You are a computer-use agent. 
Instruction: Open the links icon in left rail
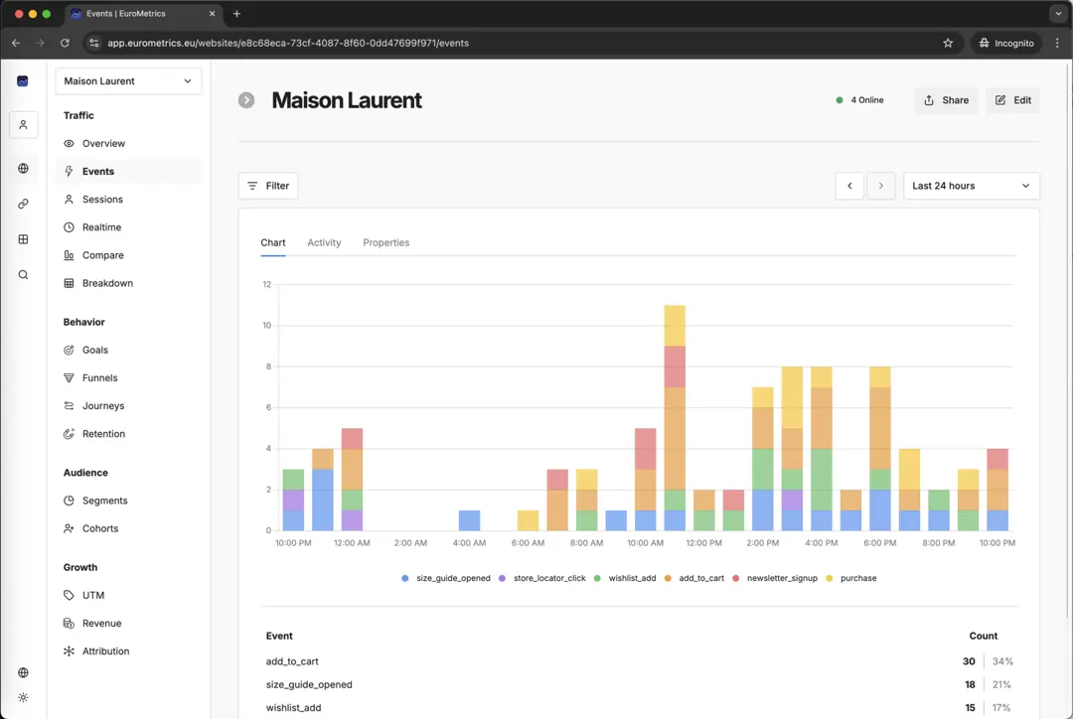point(23,204)
